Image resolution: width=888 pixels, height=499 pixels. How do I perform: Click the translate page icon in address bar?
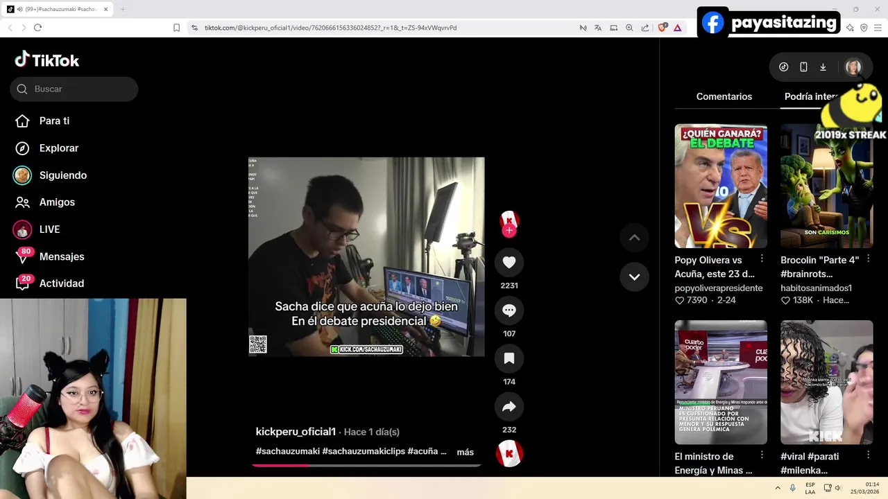click(598, 28)
